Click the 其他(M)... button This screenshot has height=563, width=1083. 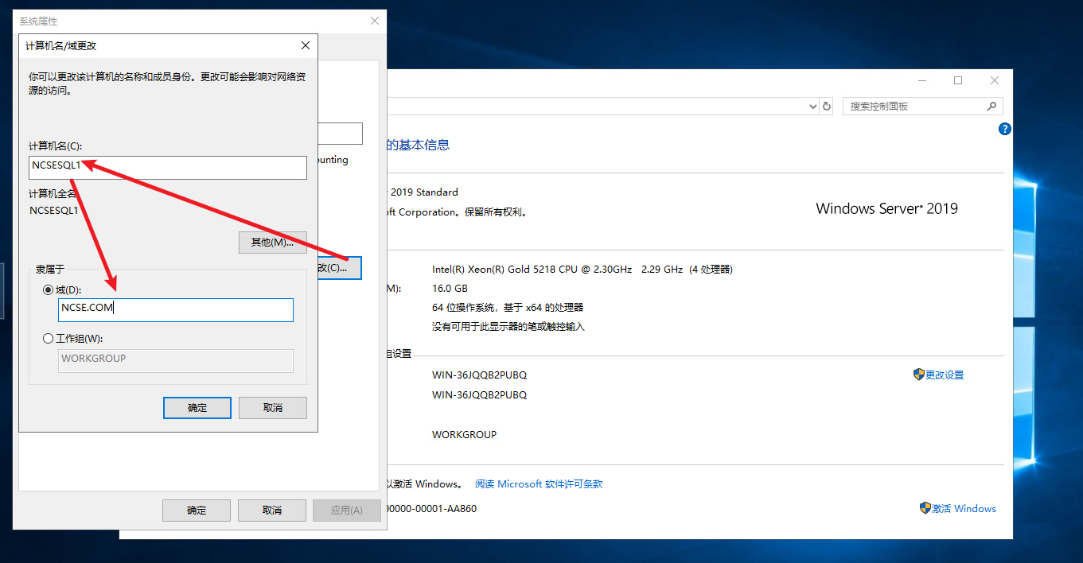click(x=272, y=243)
